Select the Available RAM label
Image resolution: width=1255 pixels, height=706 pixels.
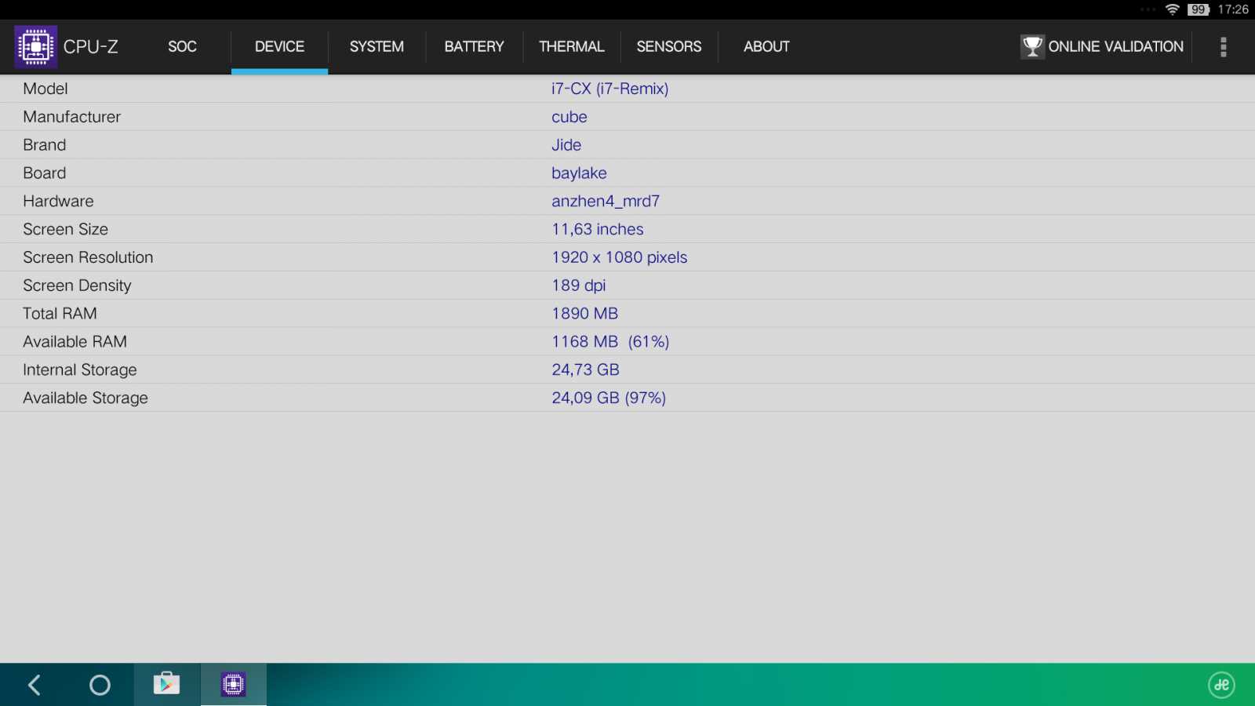pos(75,342)
